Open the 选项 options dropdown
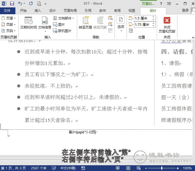 pyautogui.click(x=121, y=24)
